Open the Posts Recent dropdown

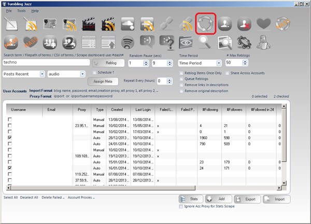42,74
